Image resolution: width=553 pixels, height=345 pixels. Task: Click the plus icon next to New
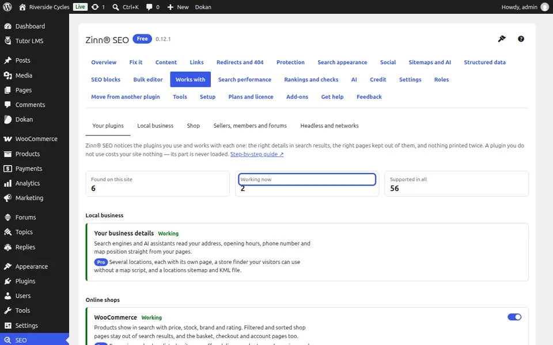tap(171, 7)
